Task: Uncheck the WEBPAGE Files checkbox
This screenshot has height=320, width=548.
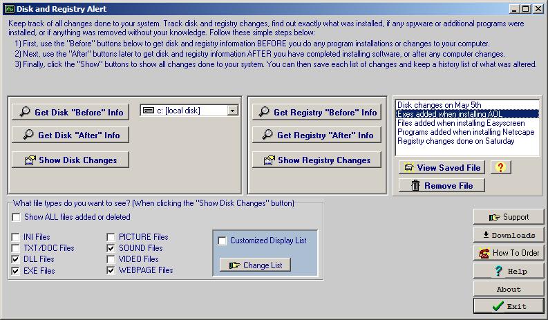Action: [111, 271]
